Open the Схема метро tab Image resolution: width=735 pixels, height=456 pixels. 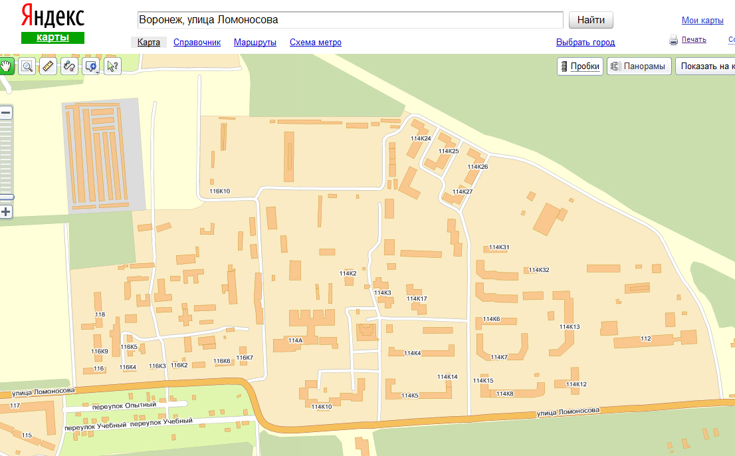316,43
